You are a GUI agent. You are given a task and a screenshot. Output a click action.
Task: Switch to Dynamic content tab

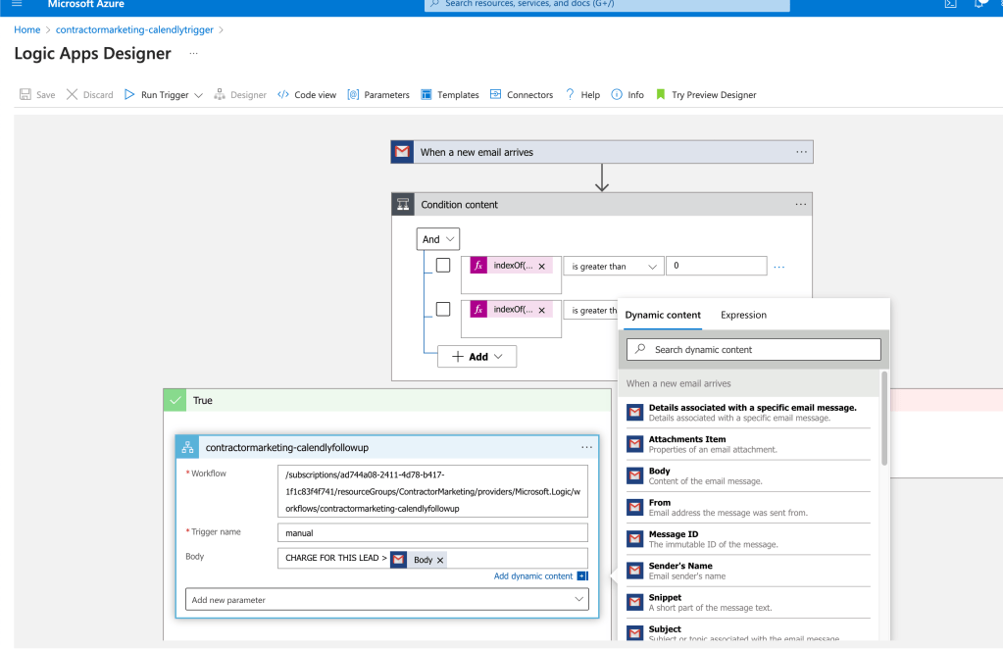point(663,315)
